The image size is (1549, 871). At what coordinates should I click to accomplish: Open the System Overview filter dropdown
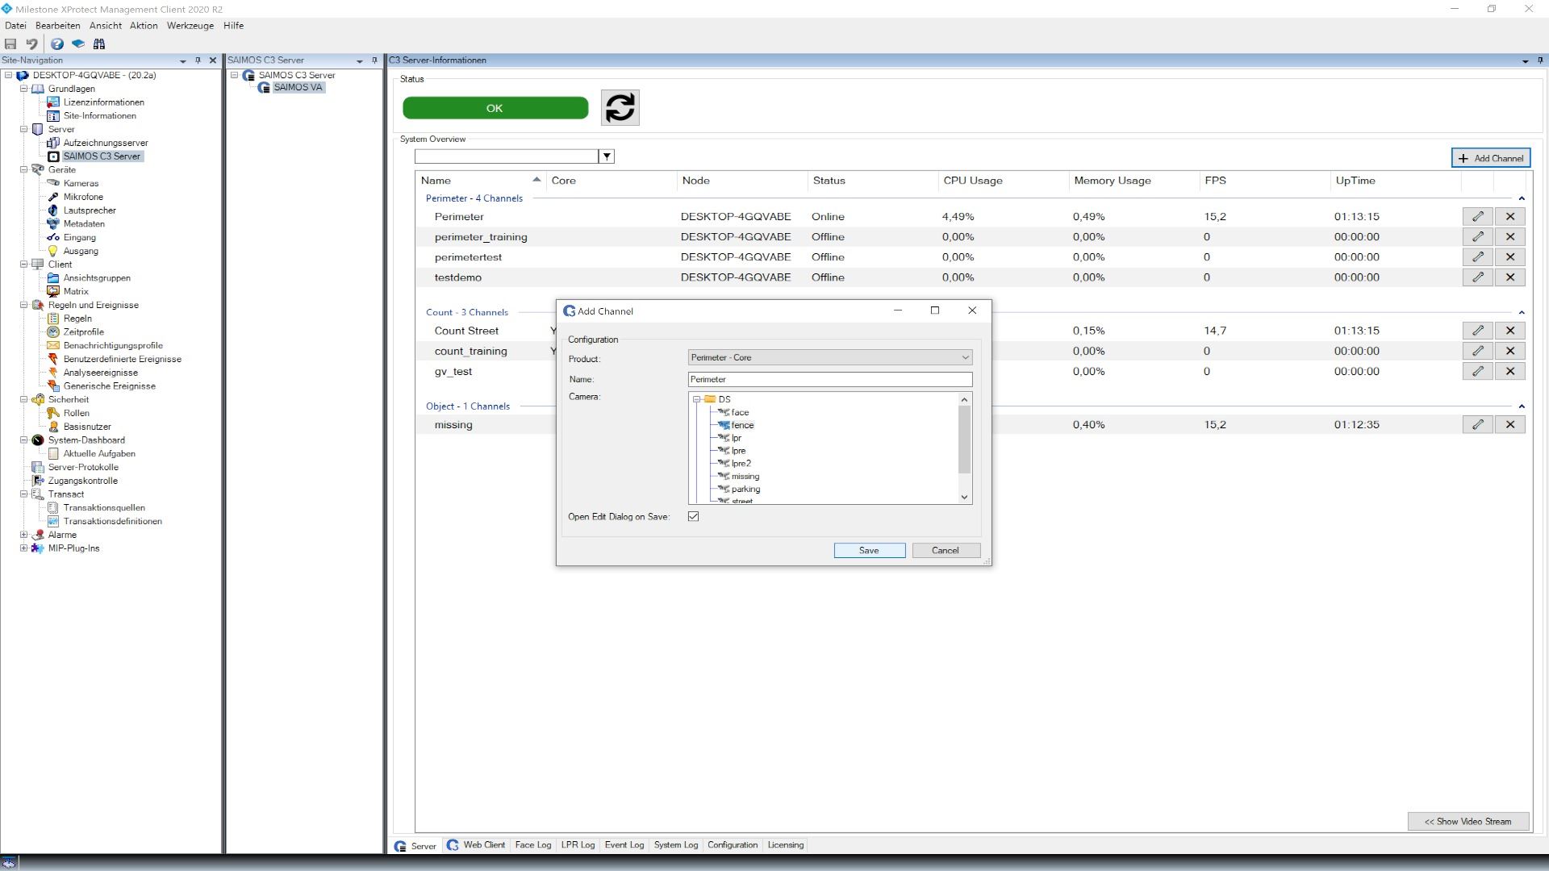tap(607, 156)
